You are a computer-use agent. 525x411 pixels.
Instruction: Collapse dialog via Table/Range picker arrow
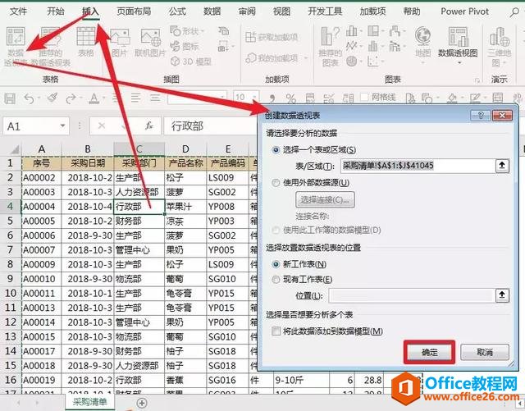(x=502, y=166)
